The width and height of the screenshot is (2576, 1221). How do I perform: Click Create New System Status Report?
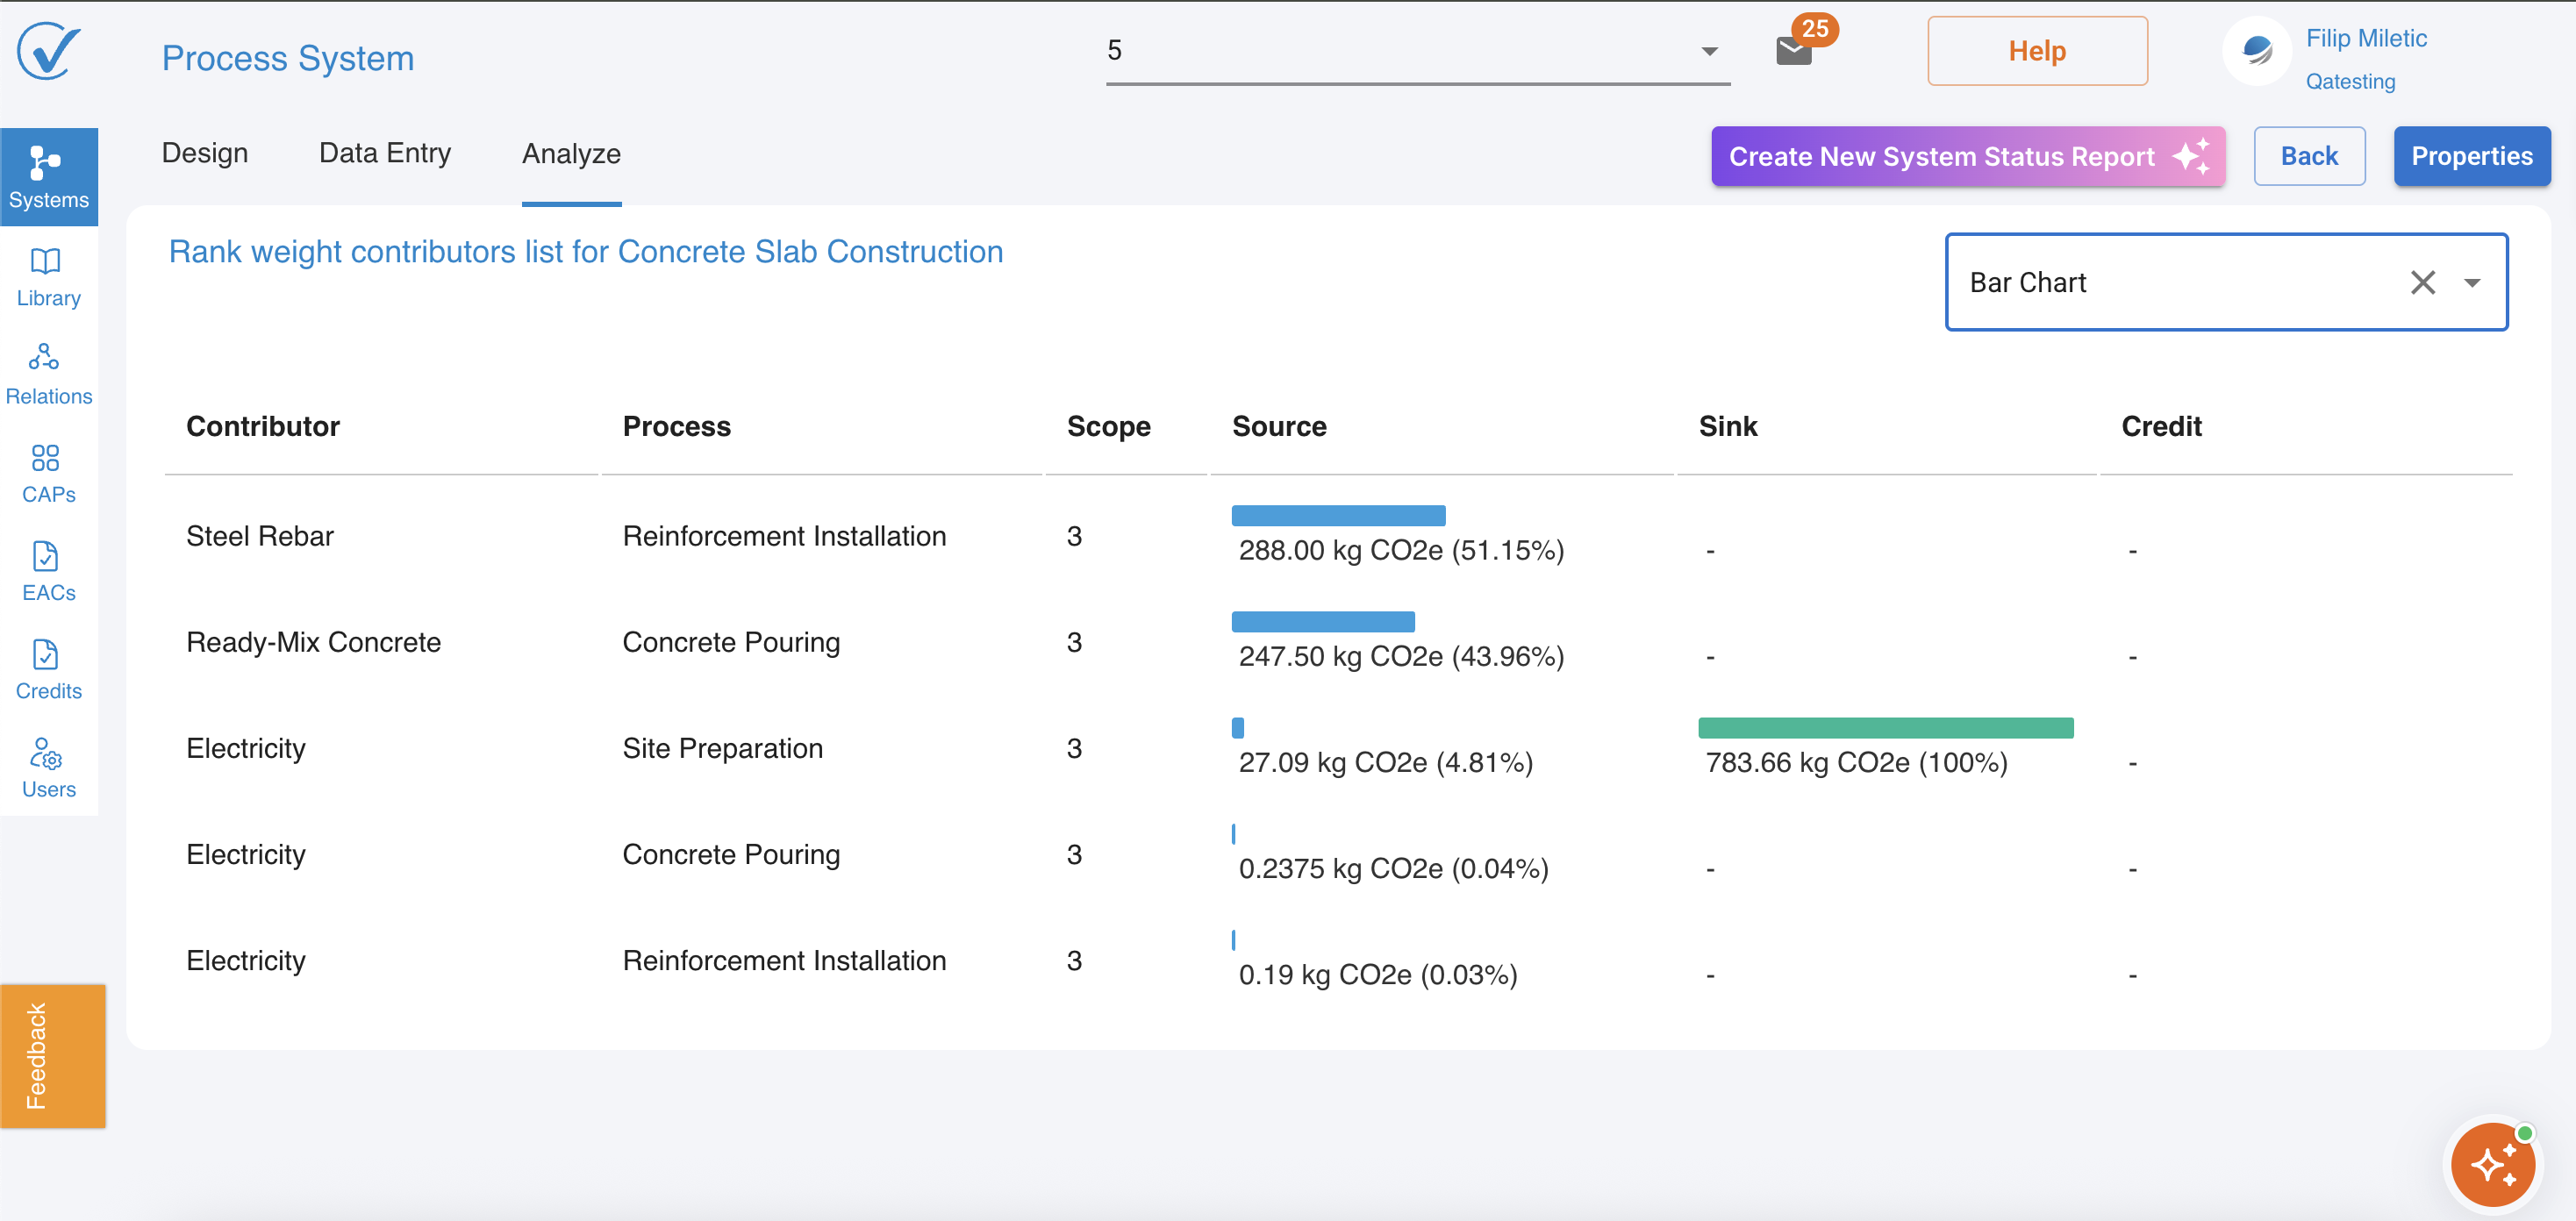click(1967, 156)
